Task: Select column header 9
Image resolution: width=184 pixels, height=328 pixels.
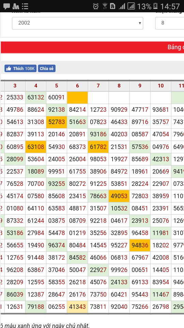Action: (140, 86)
